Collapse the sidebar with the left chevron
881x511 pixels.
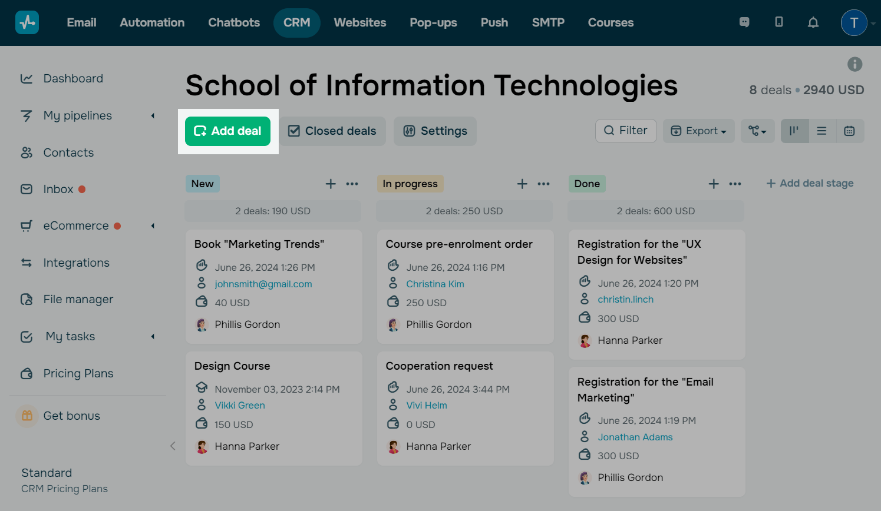(x=173, y=446)
